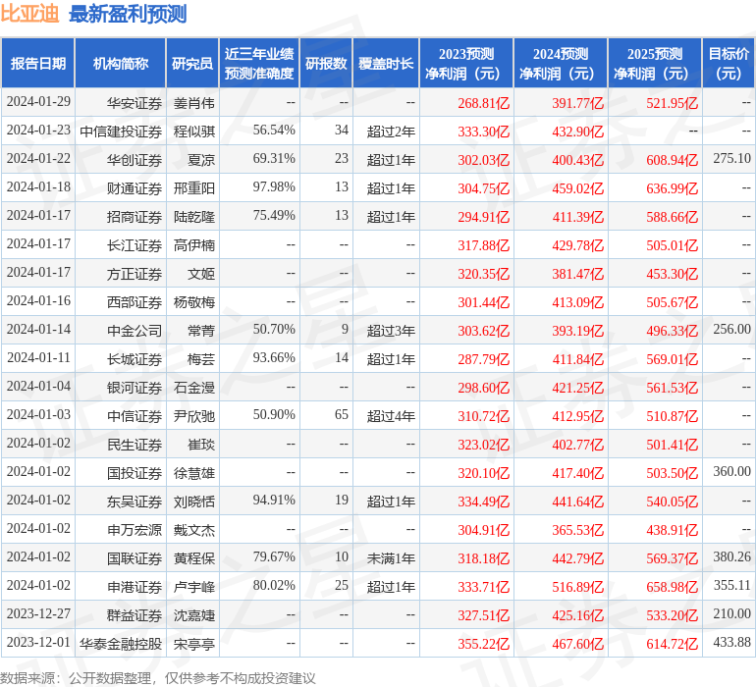Click researcher name 宋亭亭
The width and height of the screenshot is (756, 687).
(x=193, y=644)
